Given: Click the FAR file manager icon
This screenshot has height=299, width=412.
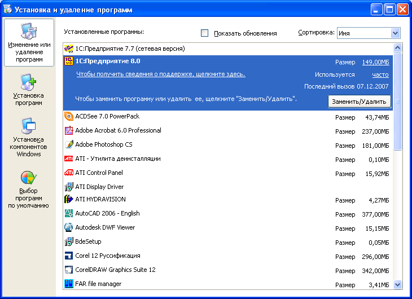Looking at the screenshot, I should click(69, 284).
